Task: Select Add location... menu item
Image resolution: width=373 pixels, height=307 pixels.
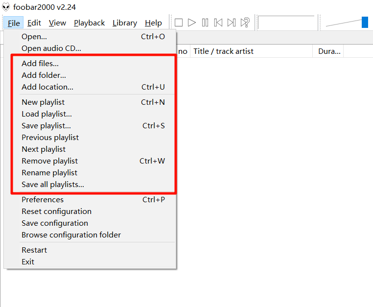Action: coord(90,87)
